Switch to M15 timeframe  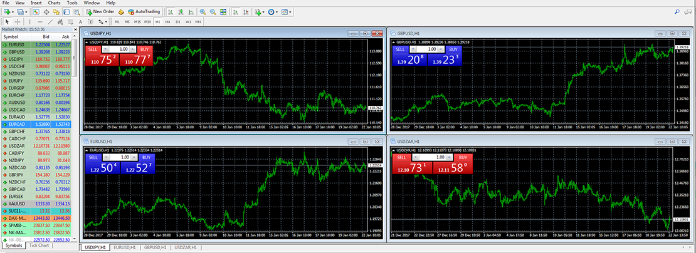137,21
